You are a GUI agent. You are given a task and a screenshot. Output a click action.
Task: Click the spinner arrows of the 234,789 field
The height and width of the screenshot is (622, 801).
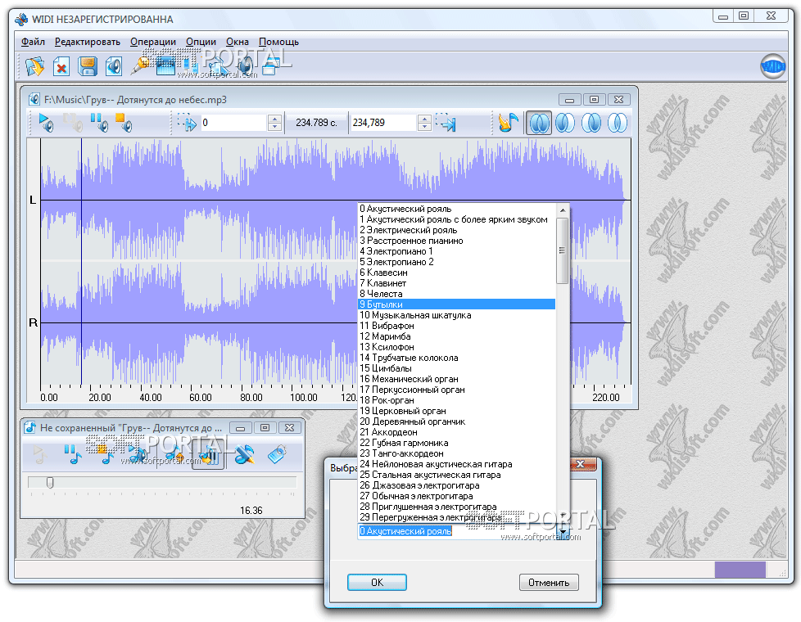(424, 123)
